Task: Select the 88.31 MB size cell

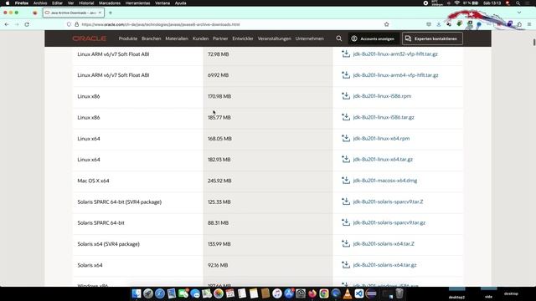Action: point(268,223)
